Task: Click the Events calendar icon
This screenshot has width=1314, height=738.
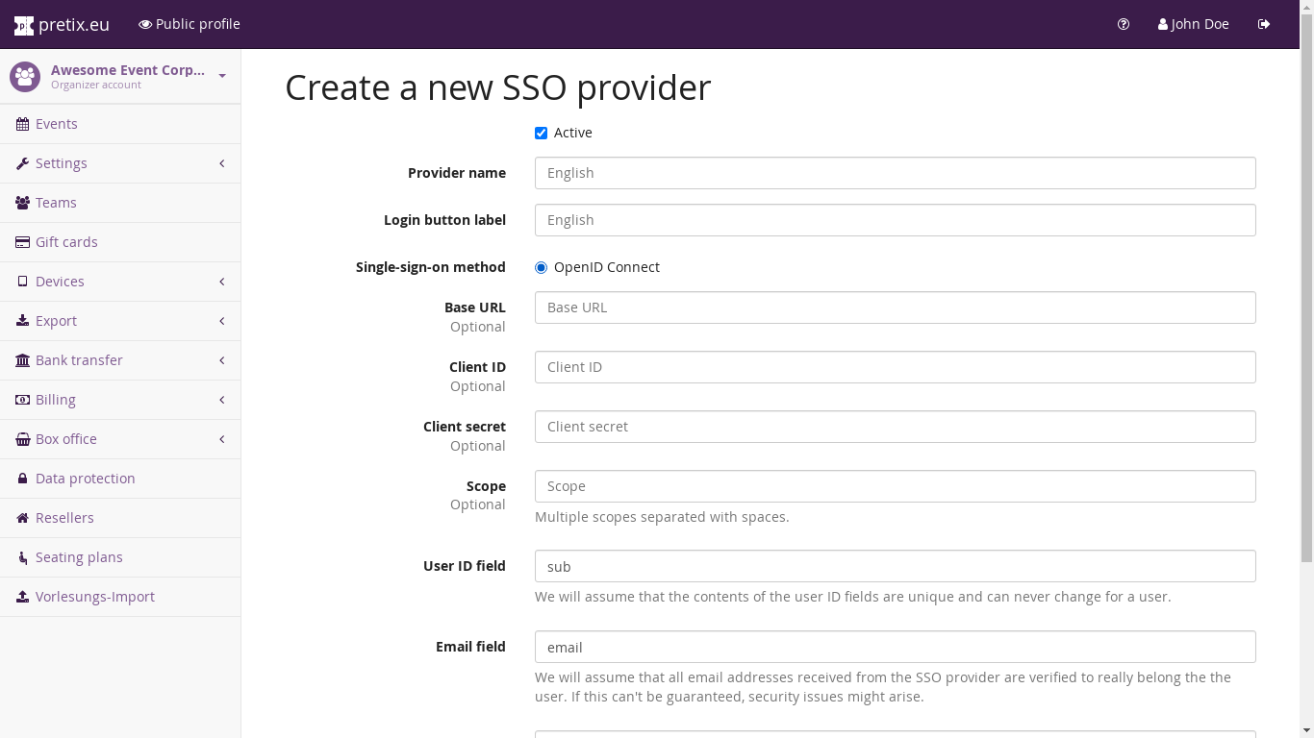Action: click(22, 124)
